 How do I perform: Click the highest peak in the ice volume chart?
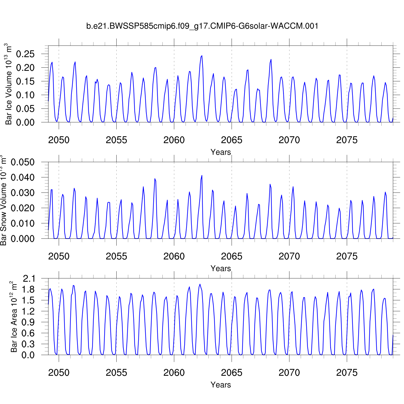(x=202, y=56)
